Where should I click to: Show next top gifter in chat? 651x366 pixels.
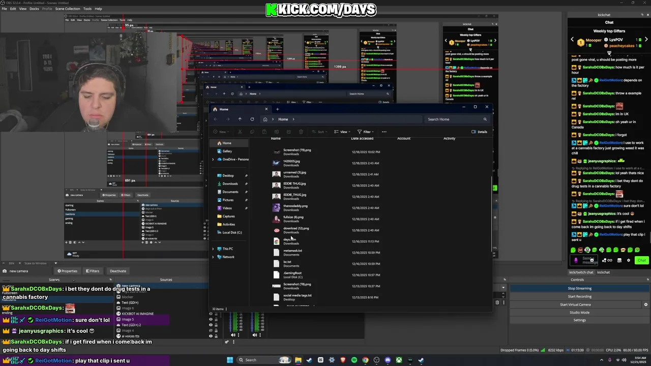click(x=646, y=40)
